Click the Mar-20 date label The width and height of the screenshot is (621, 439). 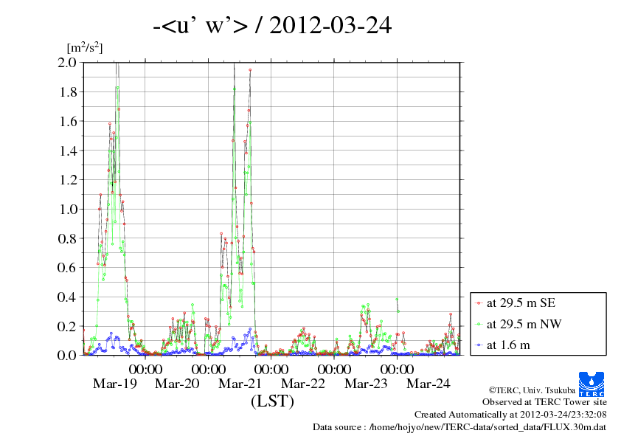click(177, 384)
